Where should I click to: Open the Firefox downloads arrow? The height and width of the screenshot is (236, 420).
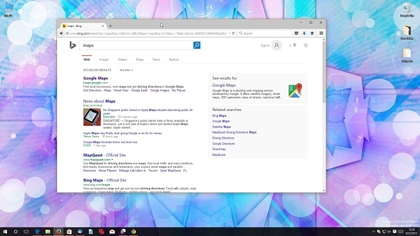point(304,33)
